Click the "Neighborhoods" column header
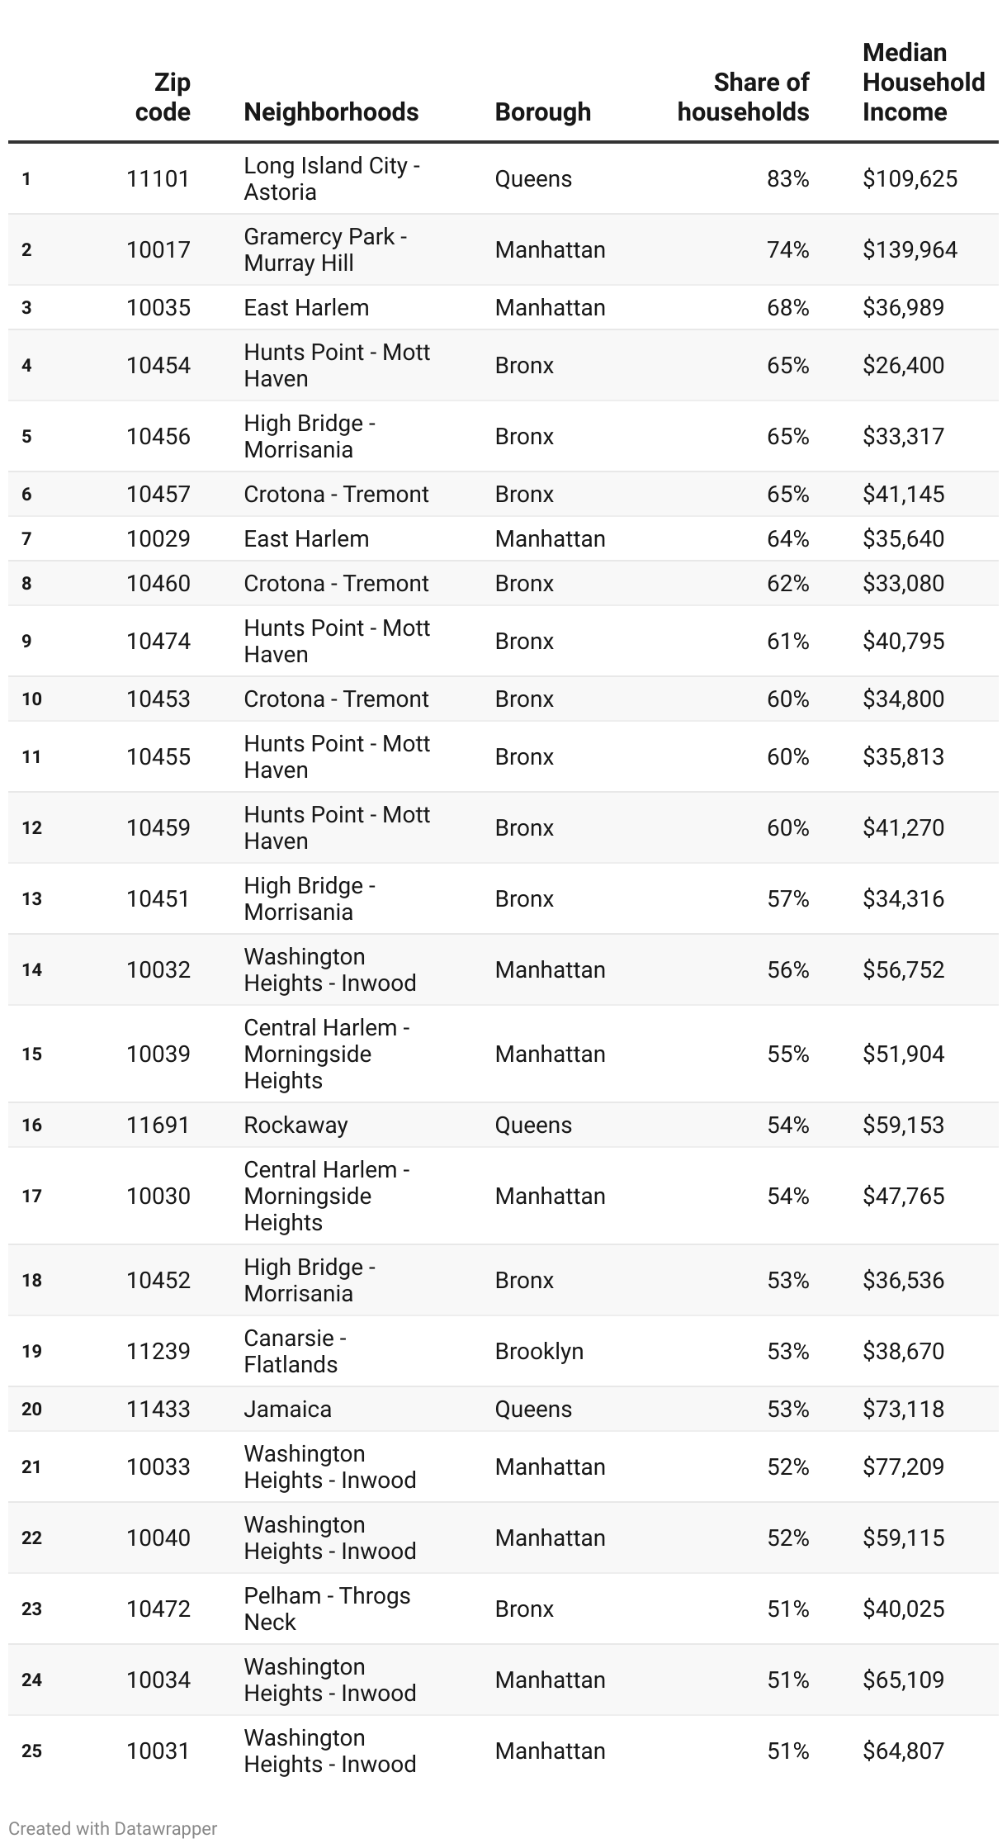1007x1848 pixels. [331, 111]
